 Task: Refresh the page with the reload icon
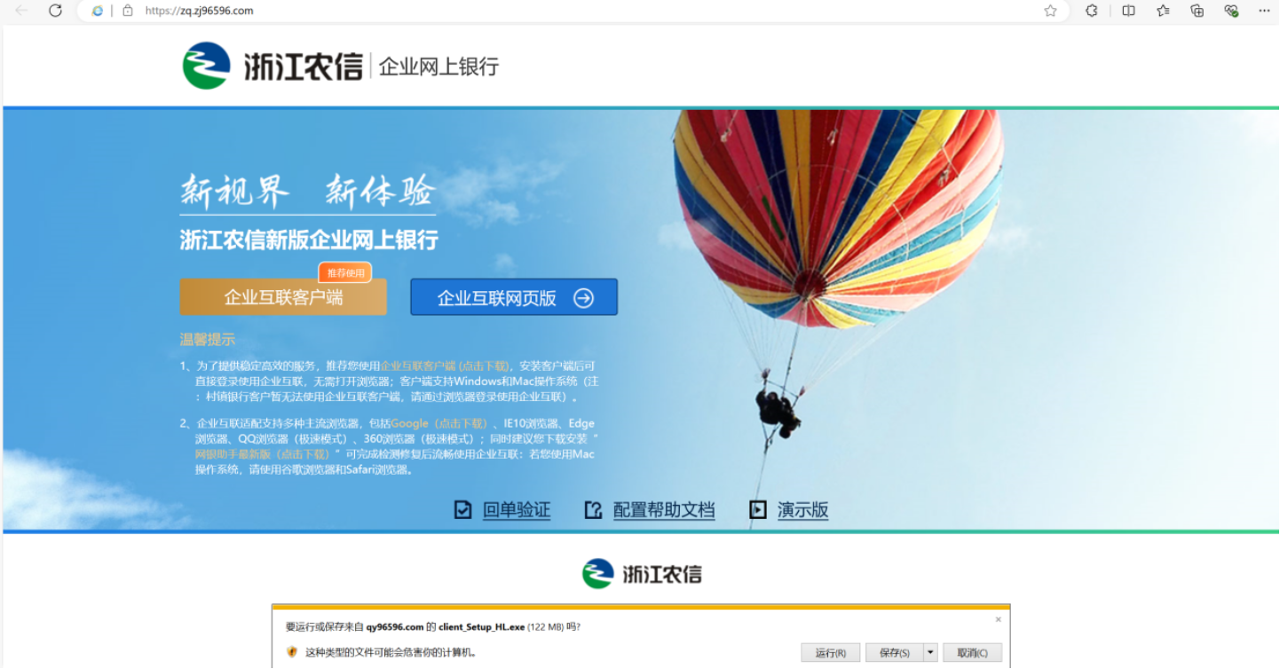pos(55,11)
